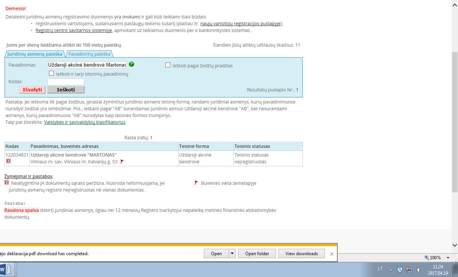Click the Kodas input field
Viewport: 458px width, 277px height.
click(x=66, y=82)
